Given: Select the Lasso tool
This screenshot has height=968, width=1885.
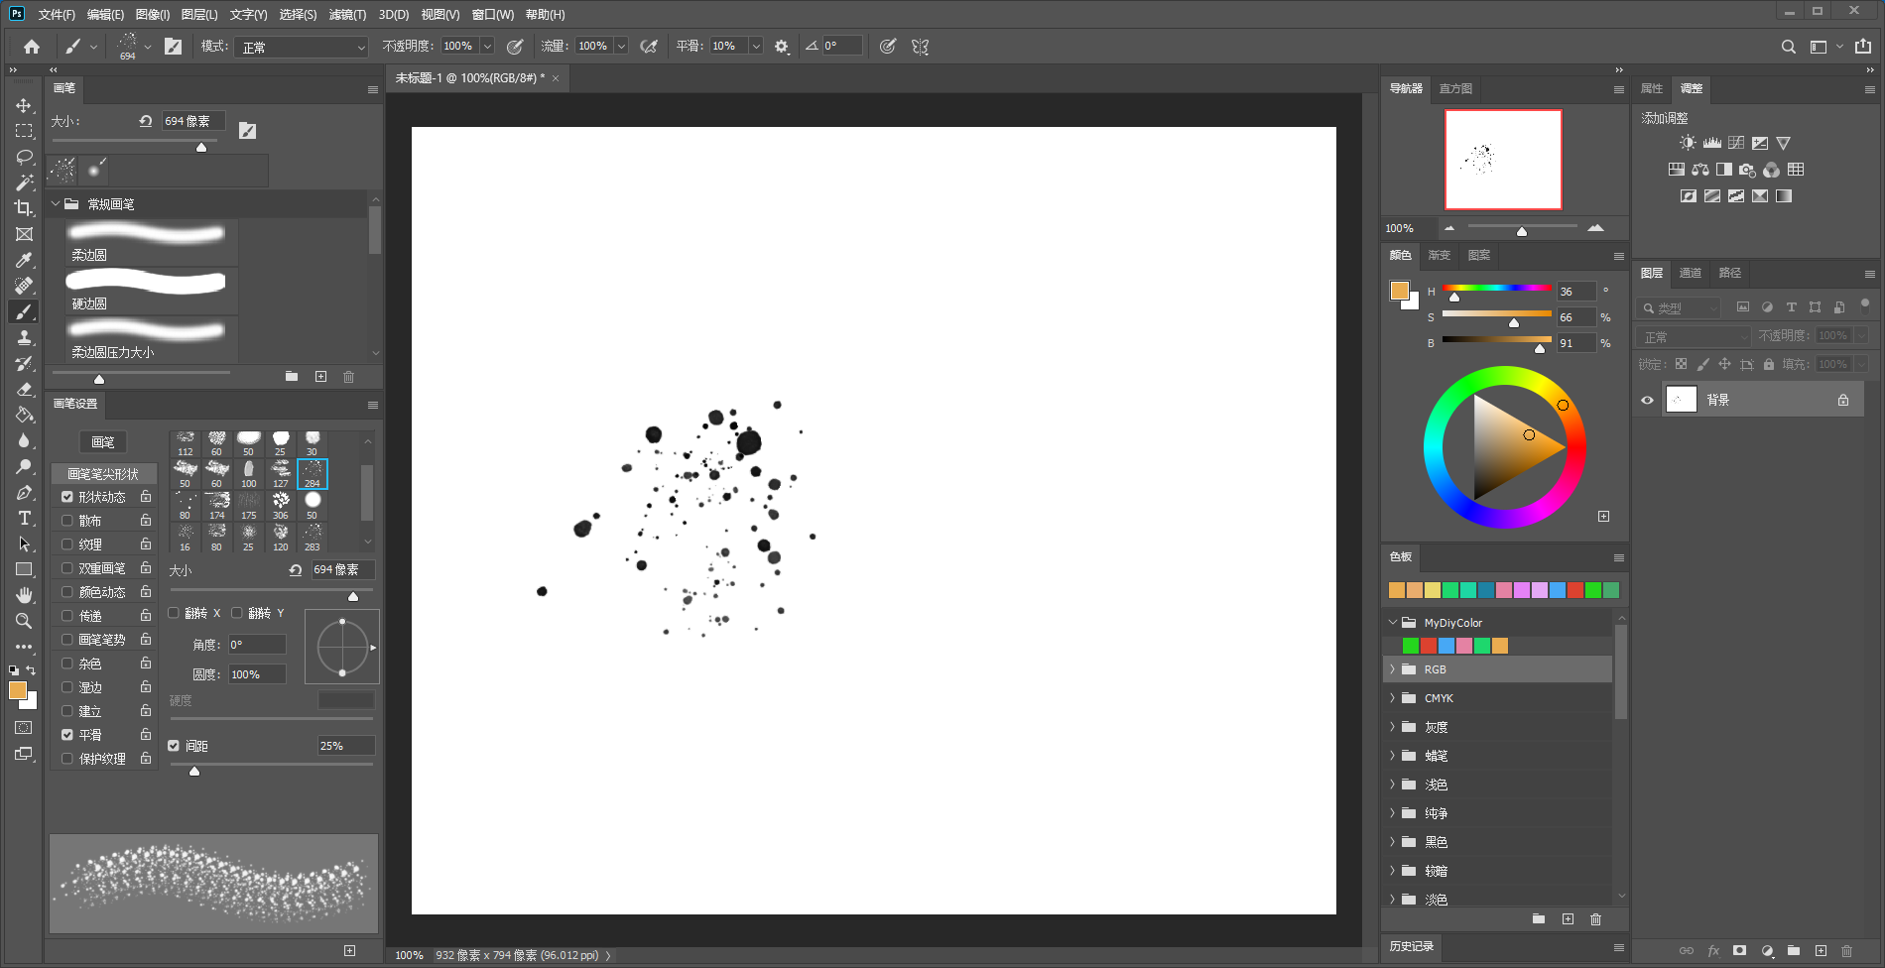Looking at the screenshot, I should tap(24, 157).
